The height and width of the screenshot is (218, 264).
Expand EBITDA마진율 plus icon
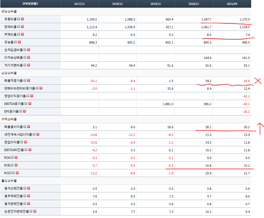coord(30,150)
